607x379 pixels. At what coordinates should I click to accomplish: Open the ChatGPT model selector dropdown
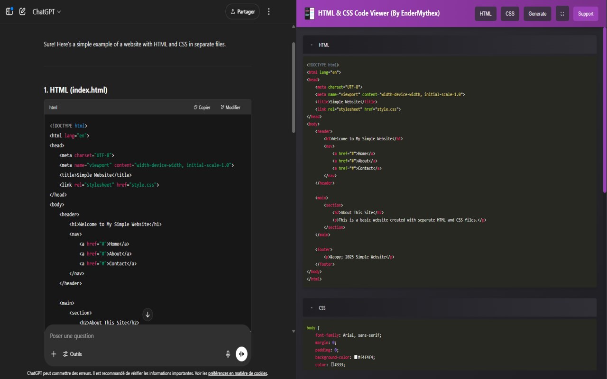pyautogui.click(x=46, y=12)
